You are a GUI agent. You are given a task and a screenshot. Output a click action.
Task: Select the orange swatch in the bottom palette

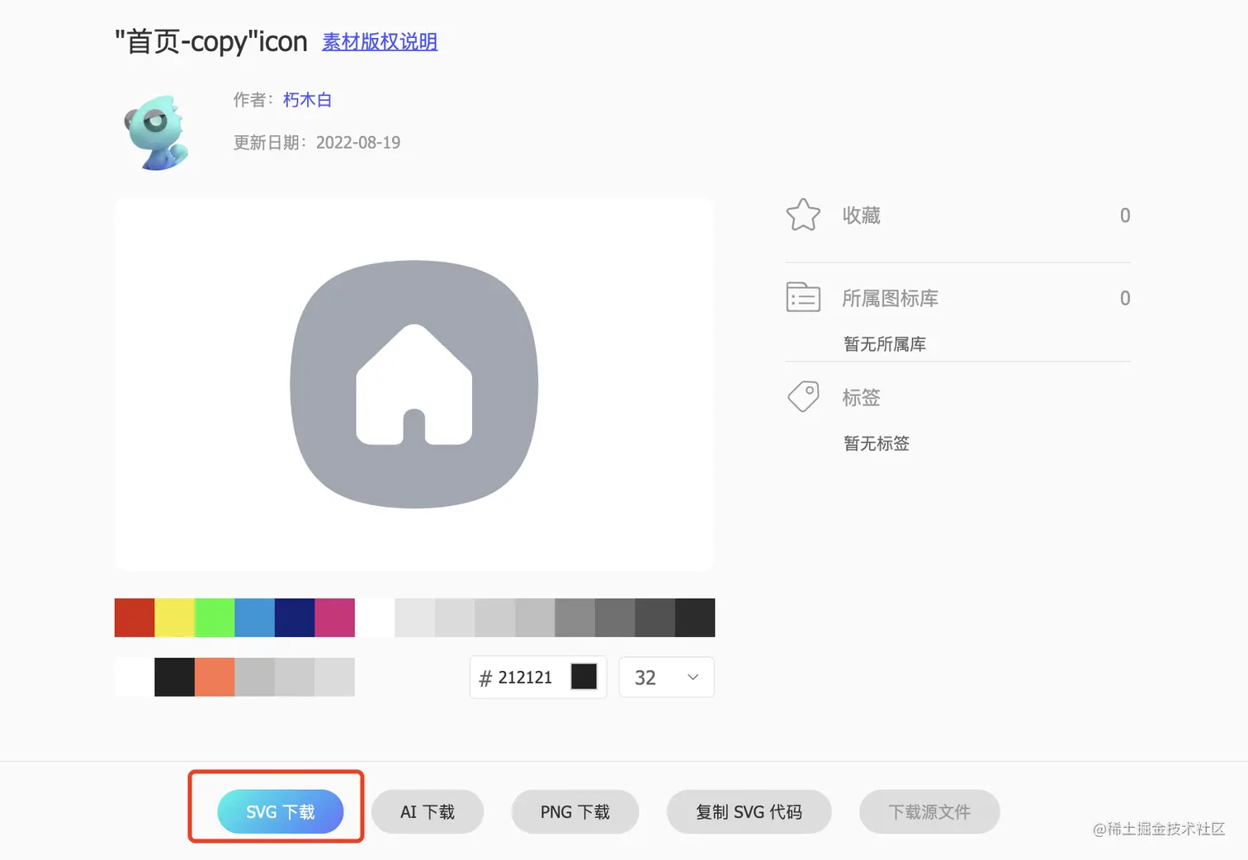click(x=215, y=677)
